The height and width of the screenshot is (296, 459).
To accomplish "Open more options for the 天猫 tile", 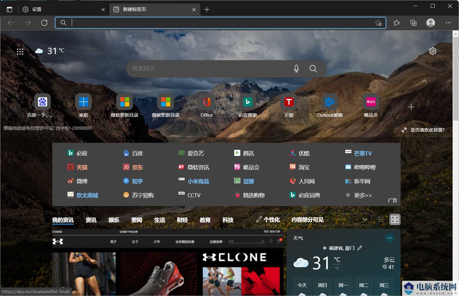I will click(302, 98).
